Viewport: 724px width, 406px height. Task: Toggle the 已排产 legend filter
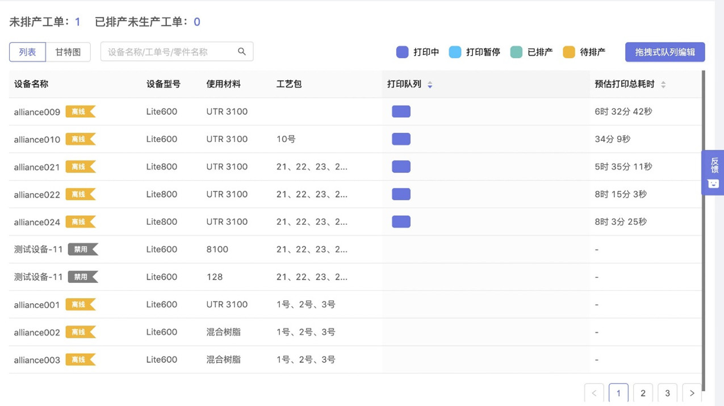pos(532,52)
